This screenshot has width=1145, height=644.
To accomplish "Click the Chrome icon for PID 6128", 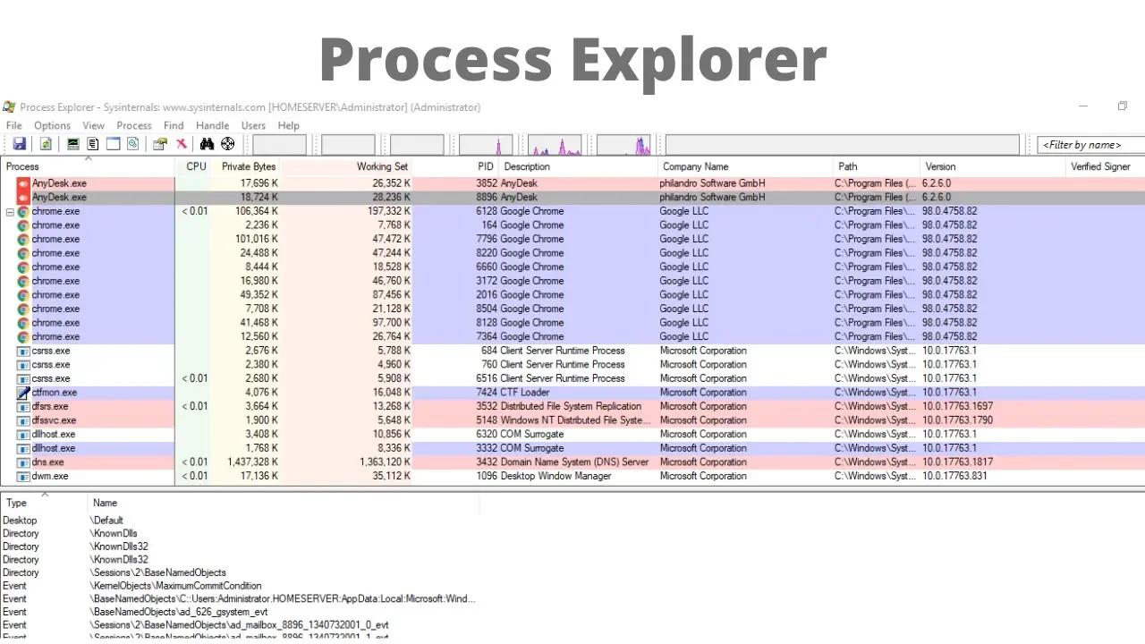I will 24,211.
